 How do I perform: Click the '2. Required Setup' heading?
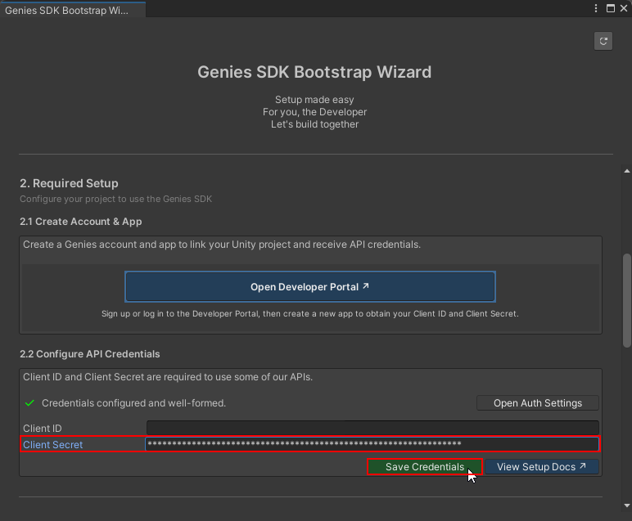pos(69,183)
